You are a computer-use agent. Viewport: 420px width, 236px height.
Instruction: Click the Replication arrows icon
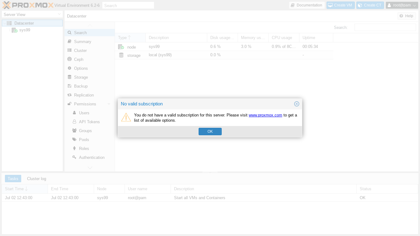point(69,95)
